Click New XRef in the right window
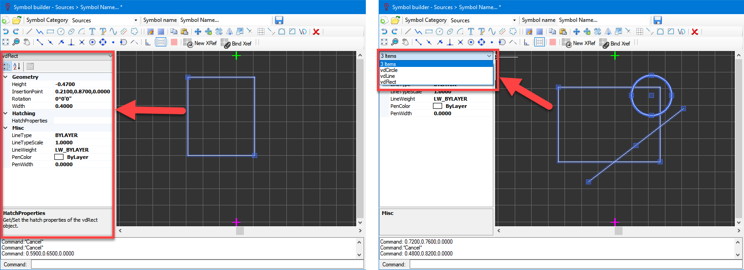744x270 pixels. [579, 43]
